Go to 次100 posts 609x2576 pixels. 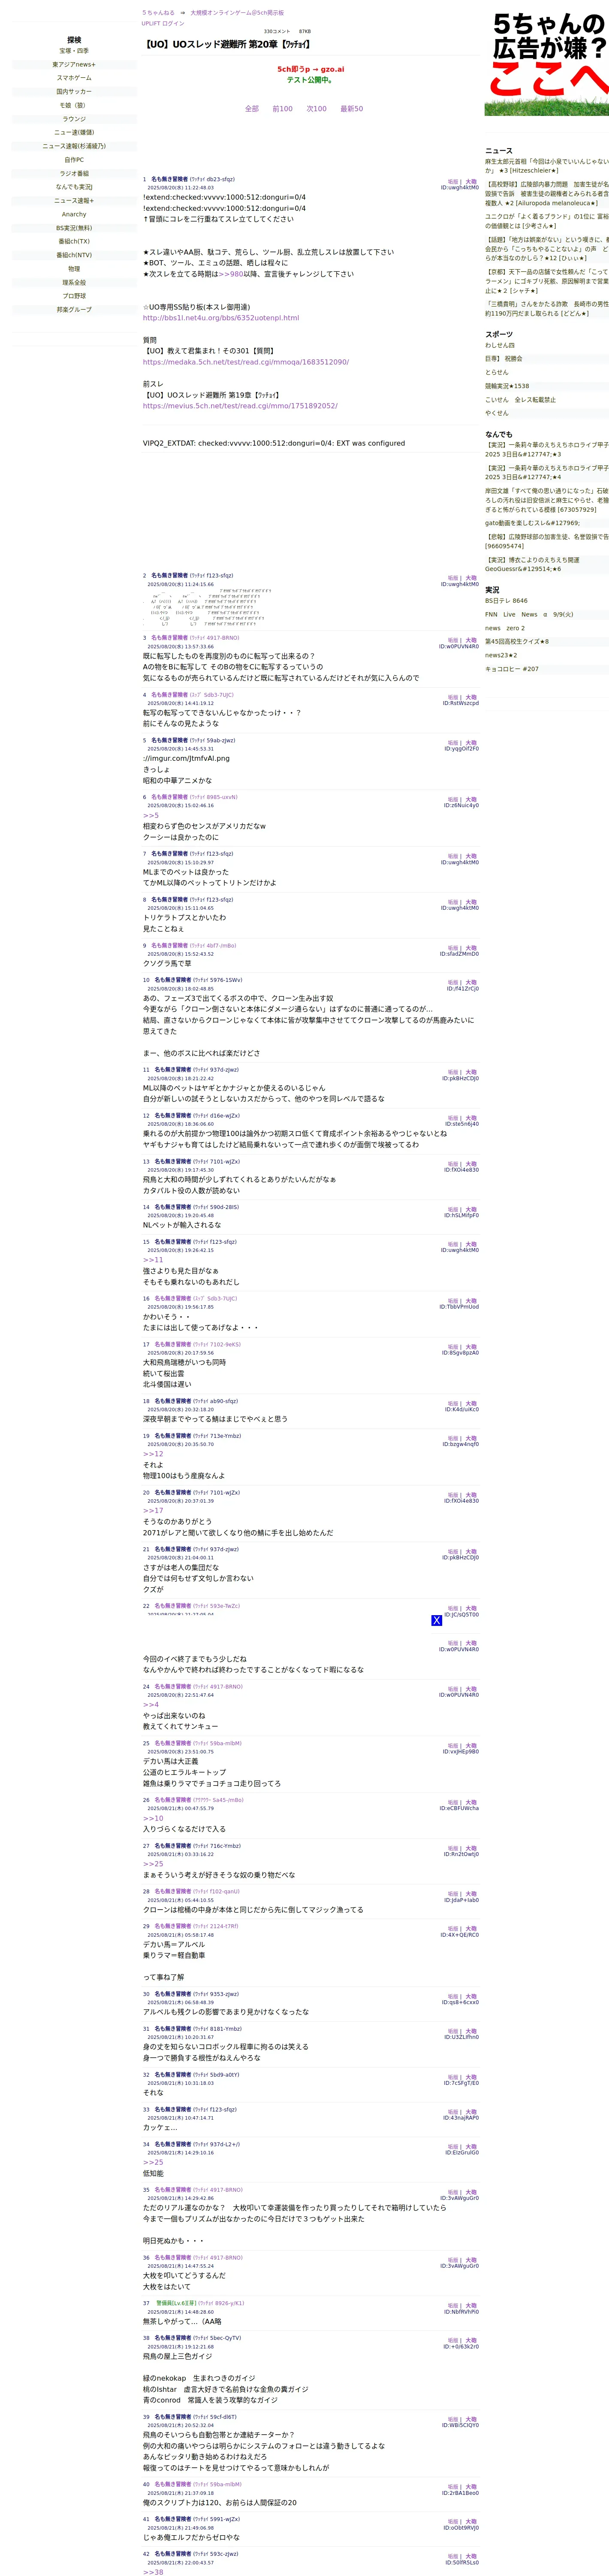tap(317, 109)
